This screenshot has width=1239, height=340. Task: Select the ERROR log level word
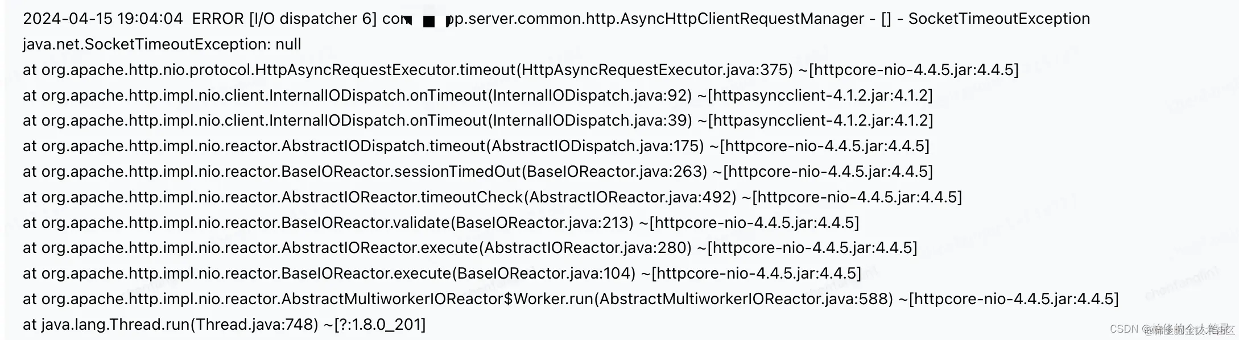pyautogui.click(x=218, y=19)
